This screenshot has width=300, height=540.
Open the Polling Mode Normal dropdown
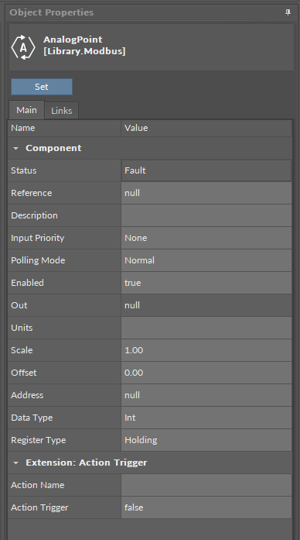coord(206,260)
